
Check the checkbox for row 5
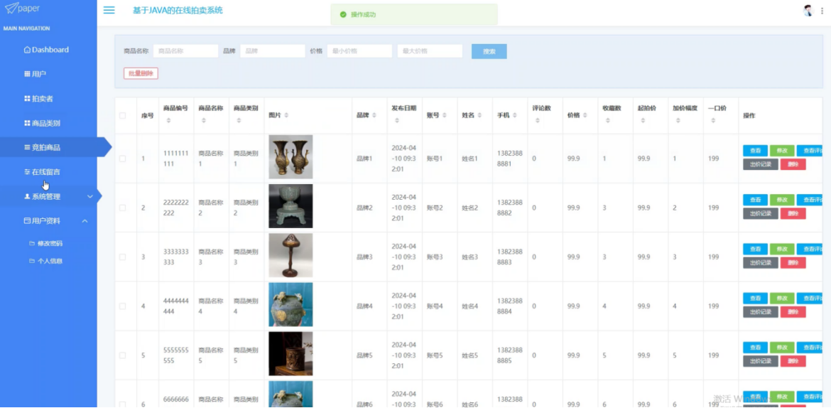click(x=122, y=355)
